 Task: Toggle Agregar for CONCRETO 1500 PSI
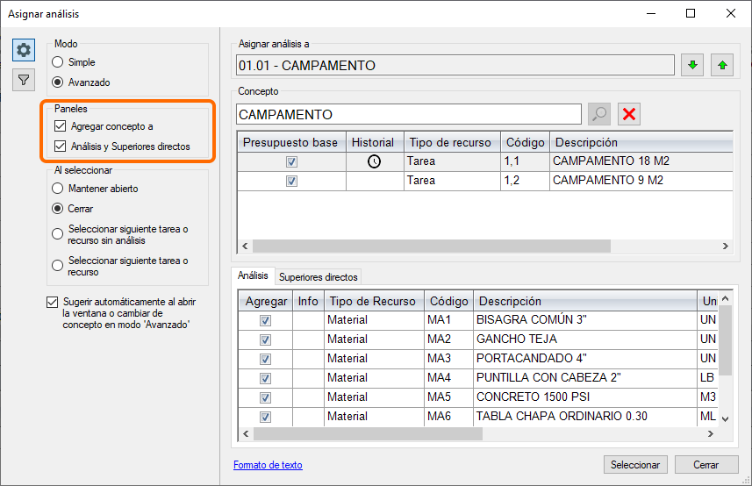click(x=265, y=397)
